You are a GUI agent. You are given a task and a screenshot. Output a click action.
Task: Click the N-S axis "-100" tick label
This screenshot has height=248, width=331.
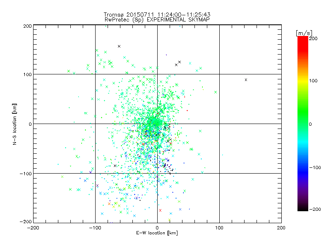(x=26, y=174)
